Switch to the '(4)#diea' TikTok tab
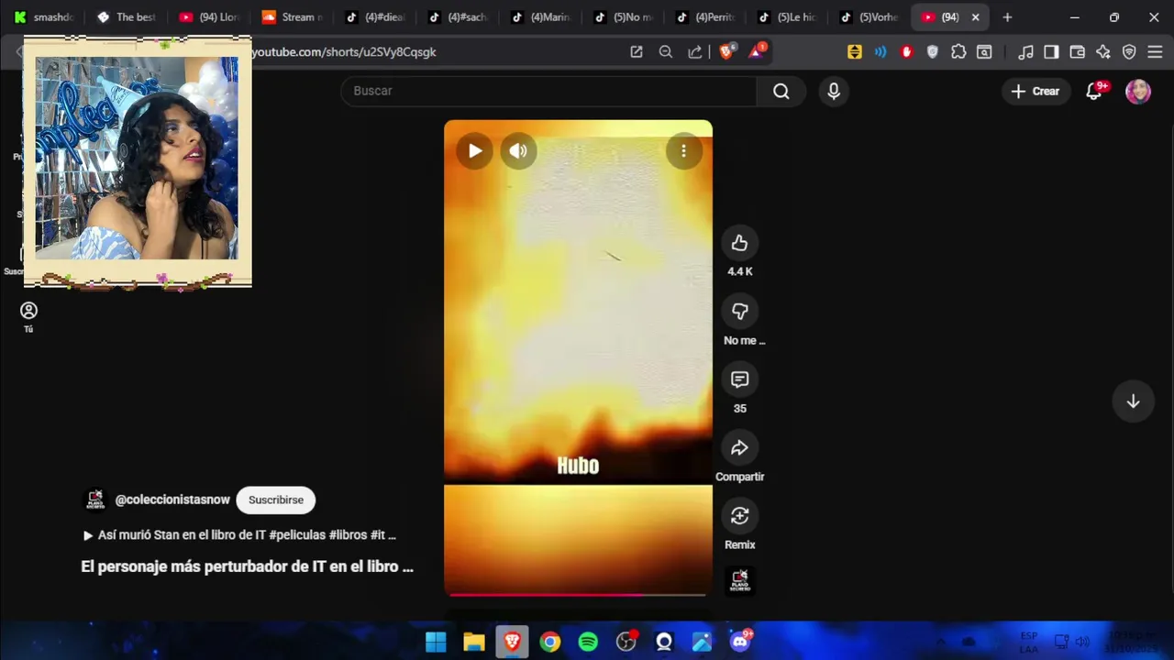Screen dimensions: 1174x660 (x=375, y=17)
